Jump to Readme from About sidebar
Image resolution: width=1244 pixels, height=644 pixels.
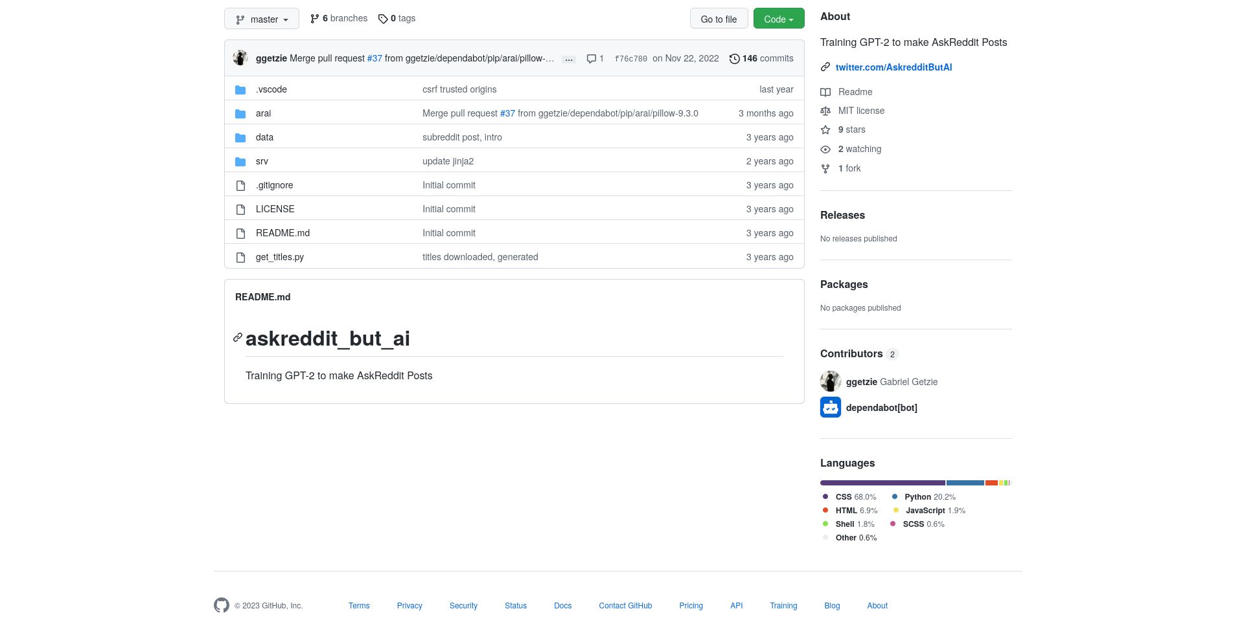855,92
